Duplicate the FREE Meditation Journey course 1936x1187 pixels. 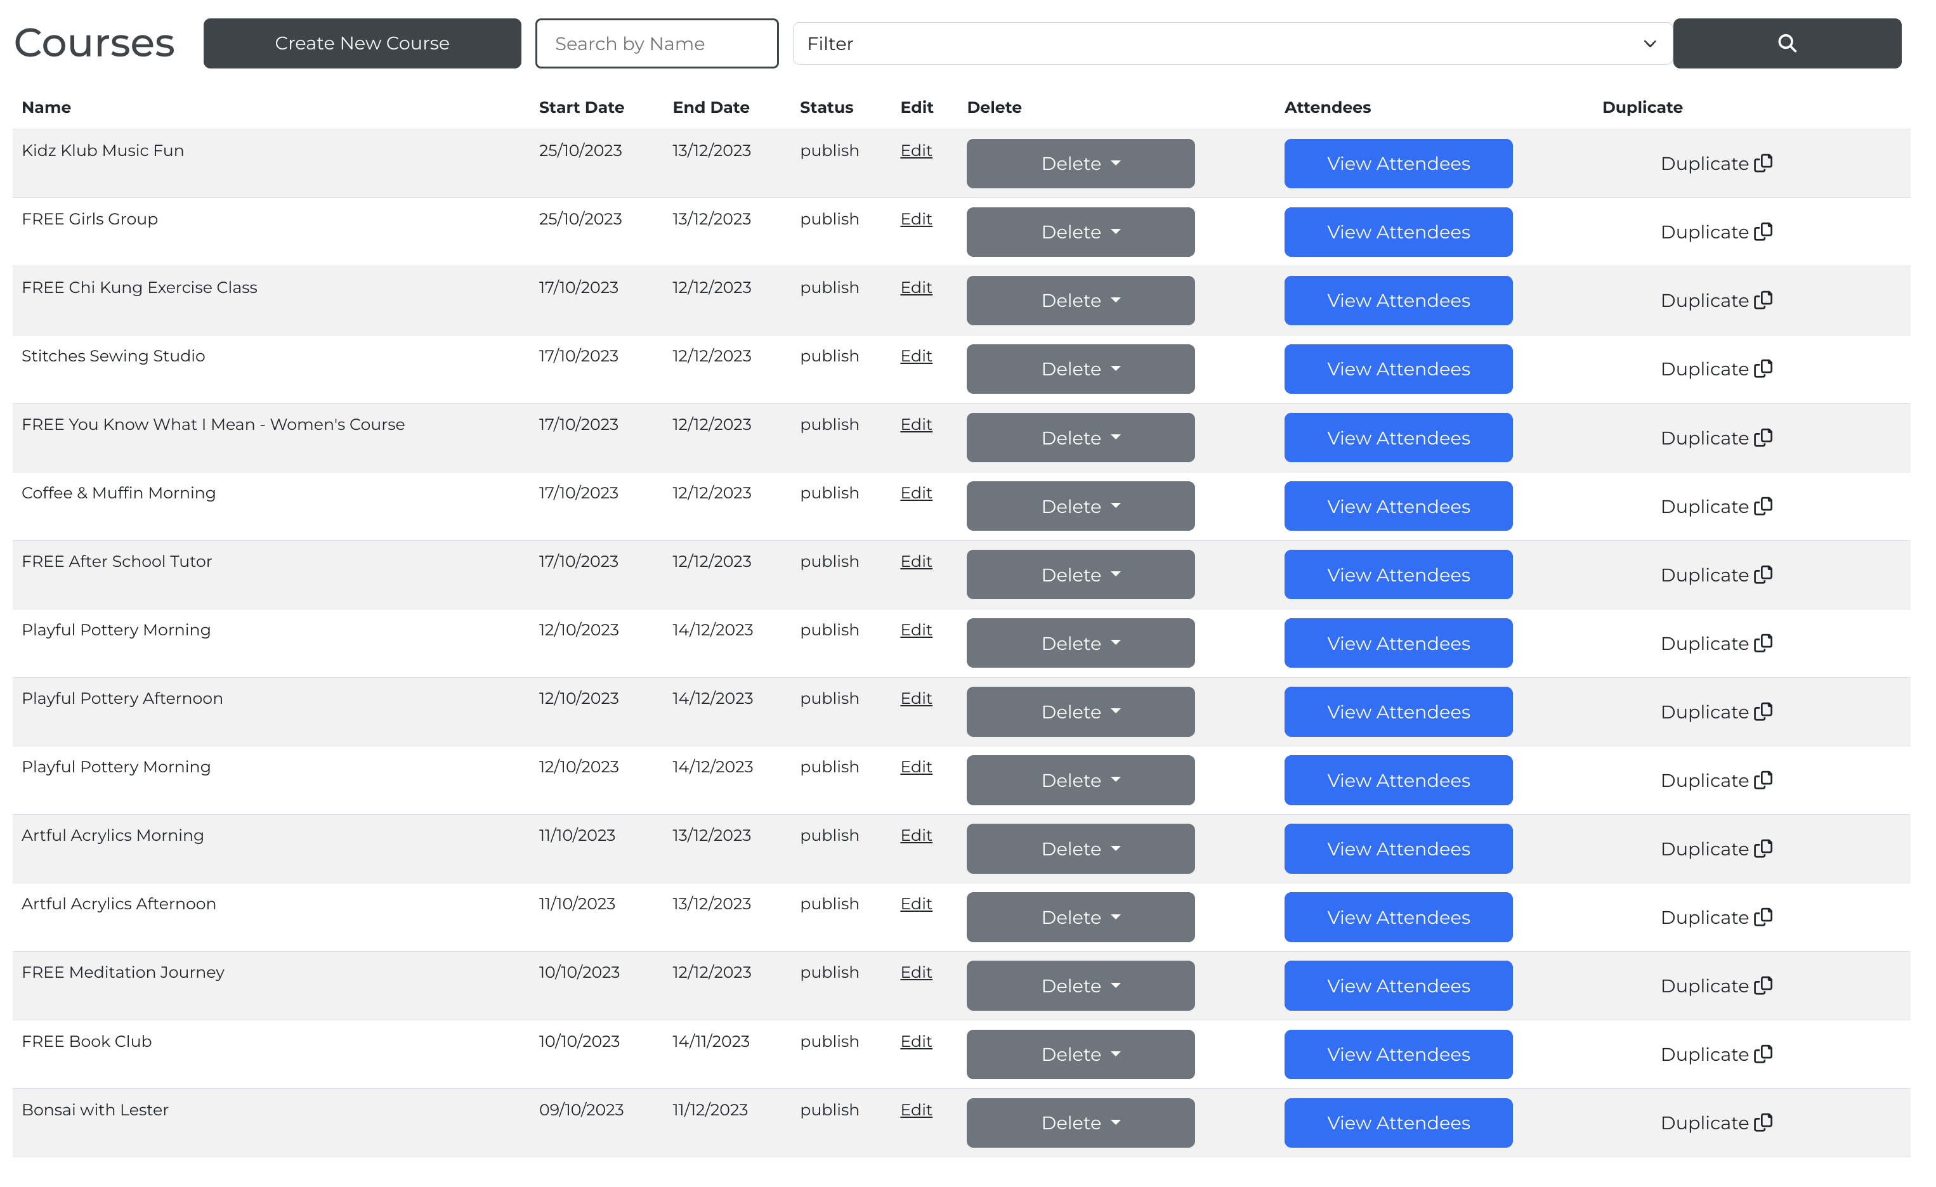pyautogui.click(x=1715, y=986)
